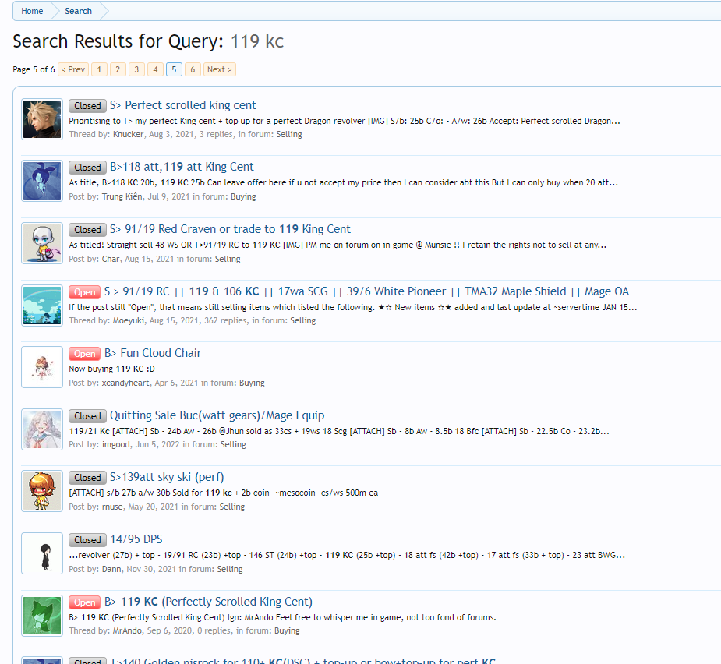Click Open label on Fun Cloud Chair
This screenshot has height=664, width=721.
[x=85, y=354]
